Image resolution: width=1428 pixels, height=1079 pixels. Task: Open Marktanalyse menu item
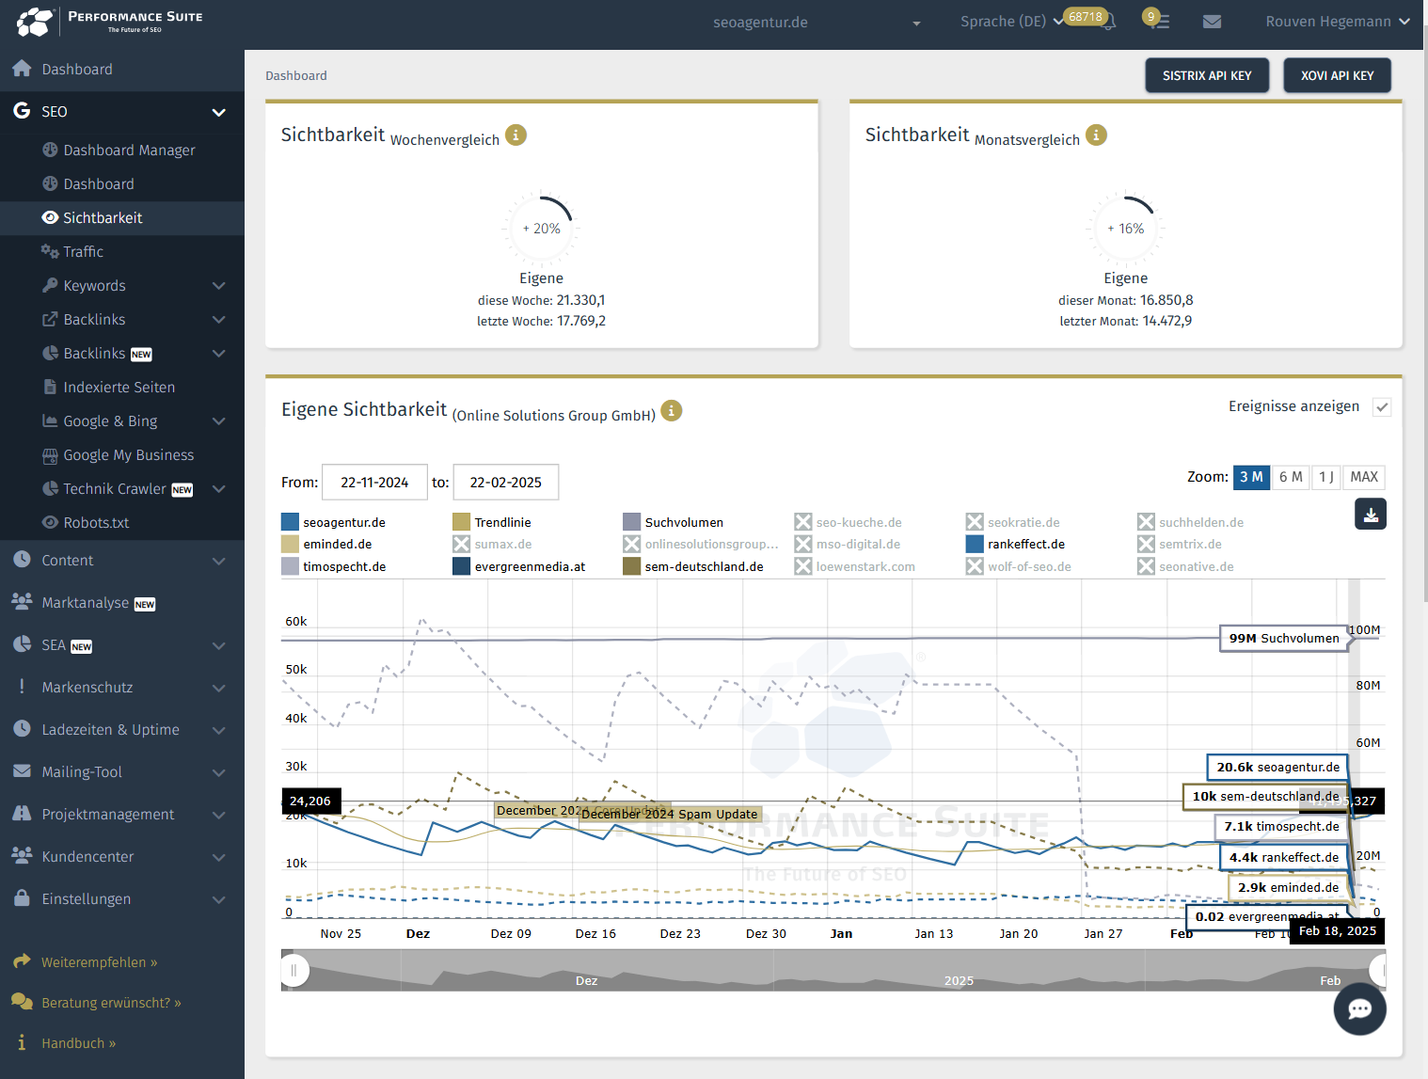click(122, 603)
